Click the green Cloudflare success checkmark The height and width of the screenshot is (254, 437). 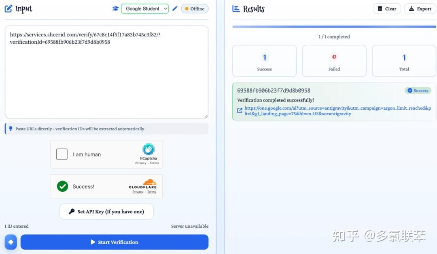(62, 186)
